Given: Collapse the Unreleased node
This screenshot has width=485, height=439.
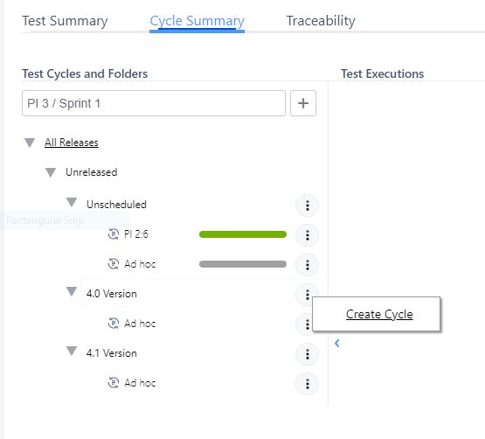Looking at the screenshot, I should pyautogui.click(x=51, y=172).
